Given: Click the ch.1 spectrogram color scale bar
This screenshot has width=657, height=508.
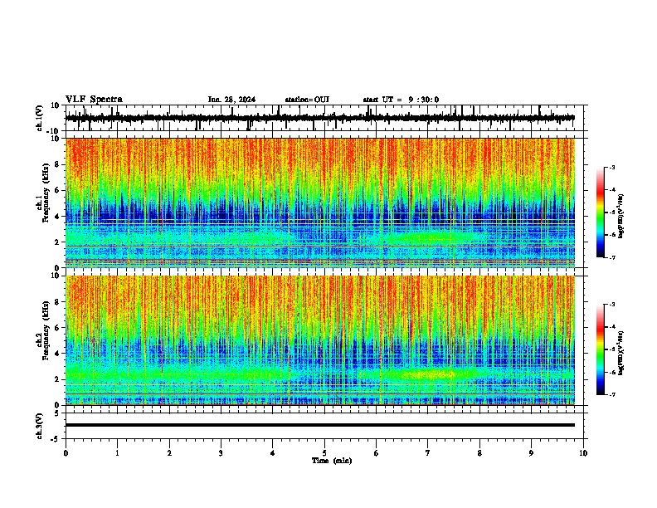Looking at the screenshot, I should tap(601, 212).
